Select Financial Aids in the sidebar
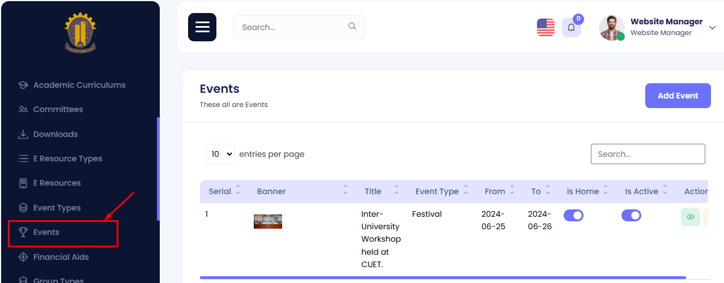 [x=61, y=257]
